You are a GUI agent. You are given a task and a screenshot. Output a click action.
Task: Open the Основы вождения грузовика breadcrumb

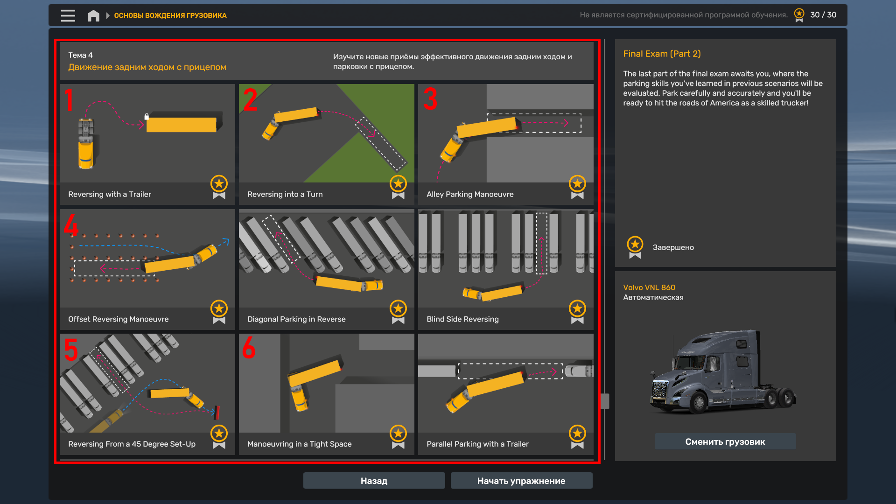170,15
